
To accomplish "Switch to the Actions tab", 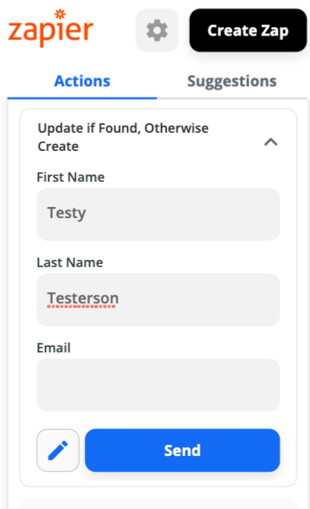I will [x=82, y=81].
